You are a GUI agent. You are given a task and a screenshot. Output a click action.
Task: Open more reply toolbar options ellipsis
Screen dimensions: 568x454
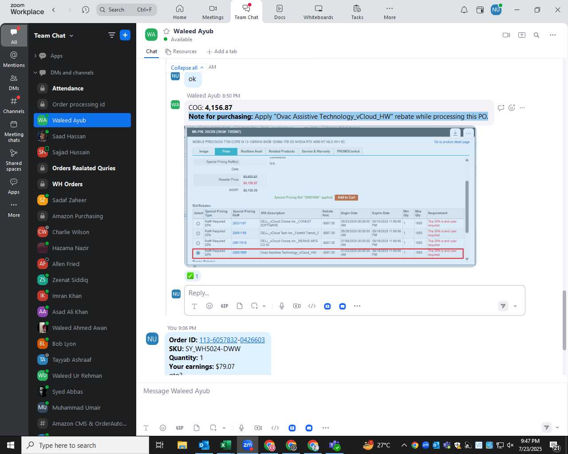357,306
